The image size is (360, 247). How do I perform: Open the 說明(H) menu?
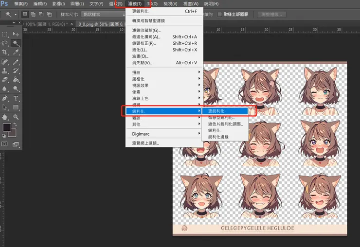[x=211, y=4]
